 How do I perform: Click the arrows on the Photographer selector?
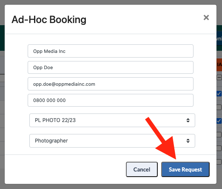188,141
